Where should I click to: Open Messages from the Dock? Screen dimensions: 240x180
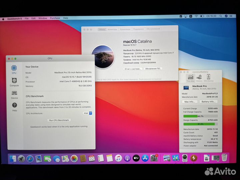(x=56, y=159)
